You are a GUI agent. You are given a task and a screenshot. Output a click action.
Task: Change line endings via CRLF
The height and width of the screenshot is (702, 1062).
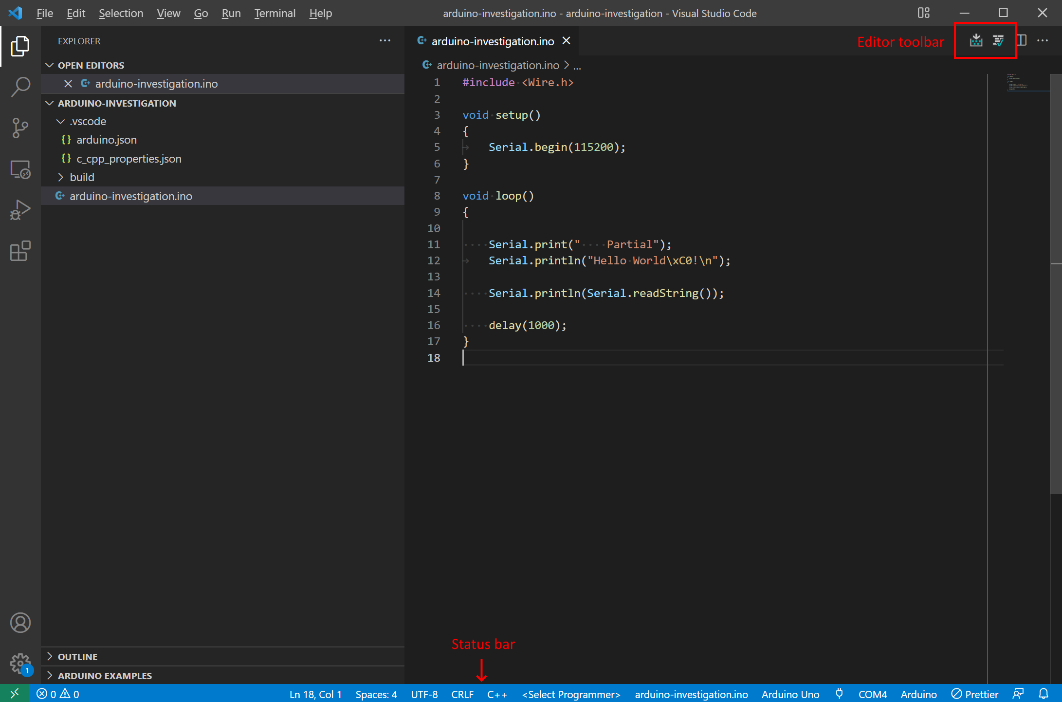click(462, 694)
